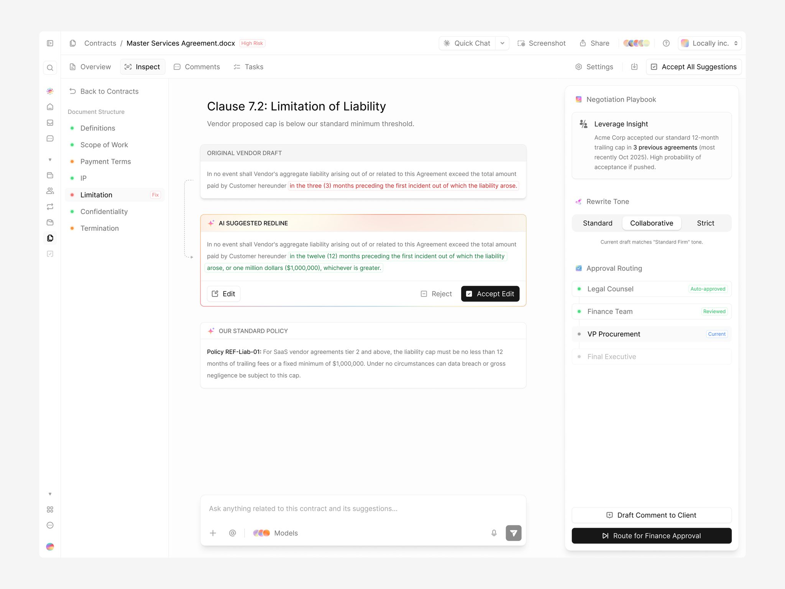The image size is (785, 589).
Task: Open IP section in document structure
Action: coord(115,178)
